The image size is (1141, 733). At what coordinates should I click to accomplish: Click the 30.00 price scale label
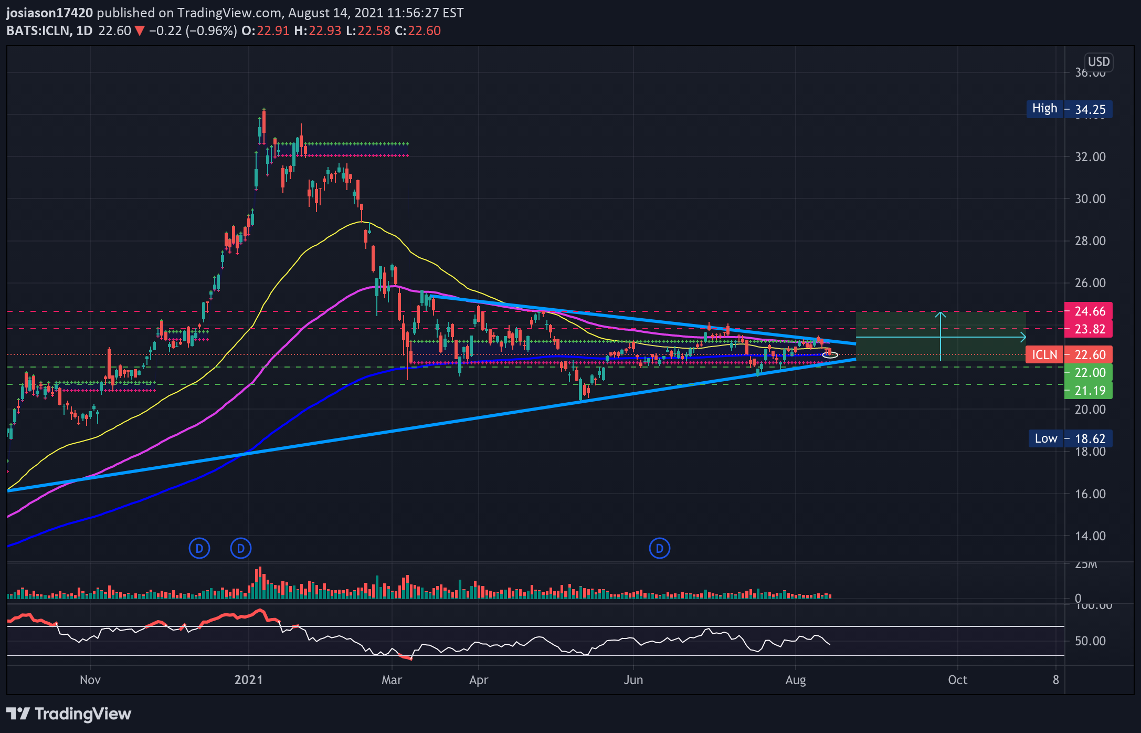(1090, 199)
